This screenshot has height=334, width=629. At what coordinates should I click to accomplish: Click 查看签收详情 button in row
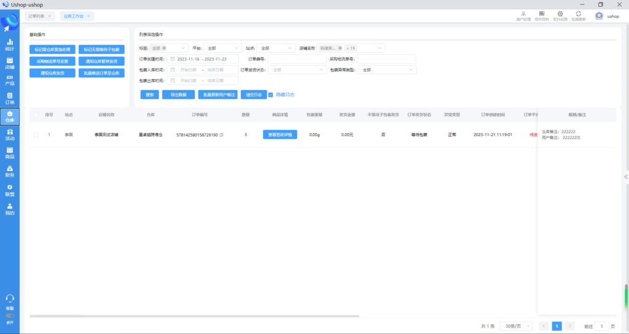[279, 134]
